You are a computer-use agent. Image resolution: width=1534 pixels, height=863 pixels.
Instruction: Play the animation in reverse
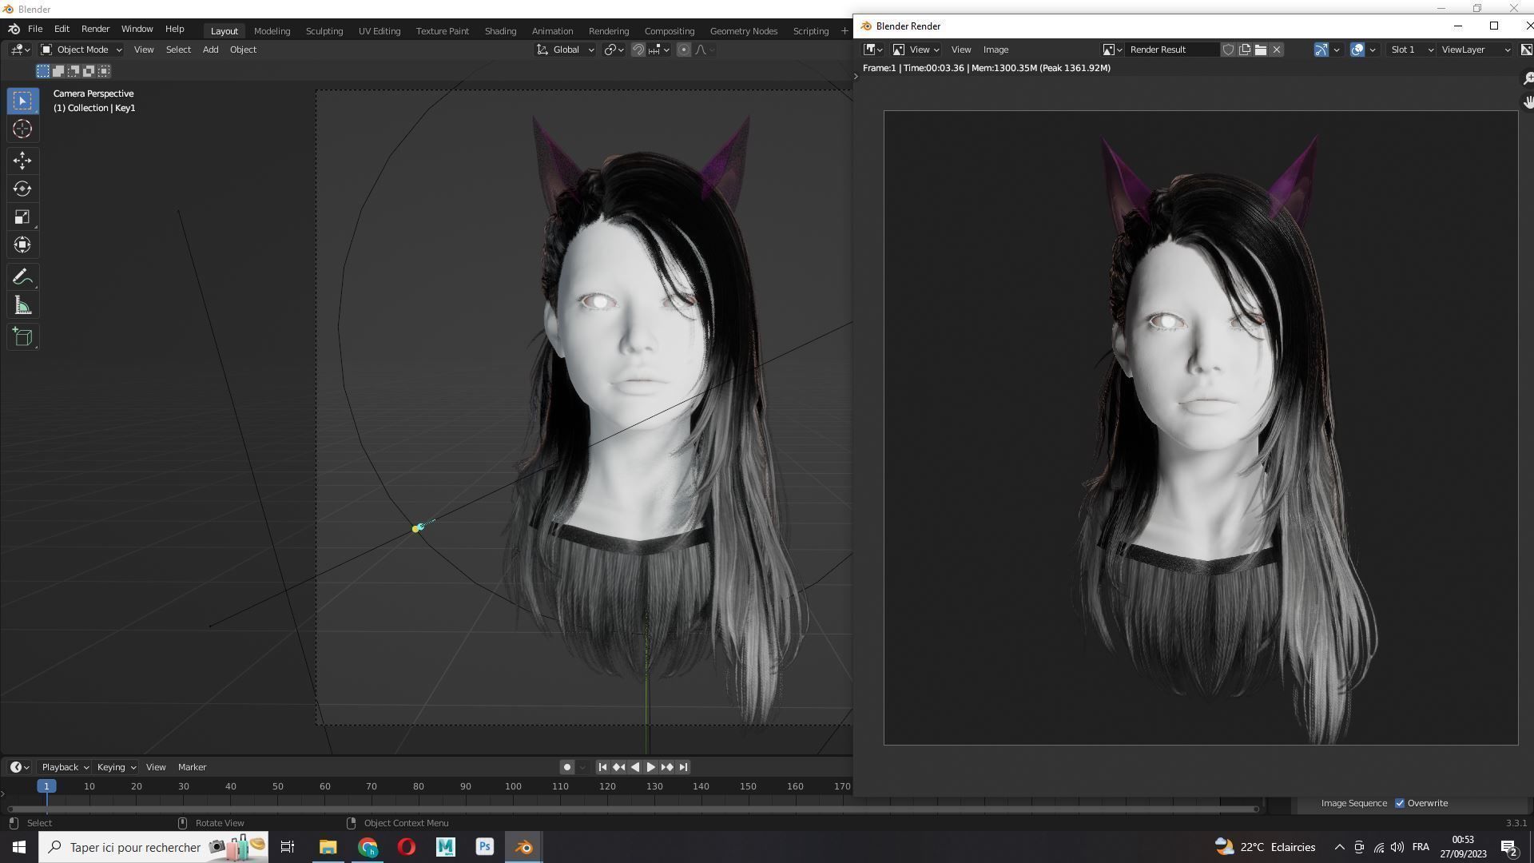(x=635, y=767)
